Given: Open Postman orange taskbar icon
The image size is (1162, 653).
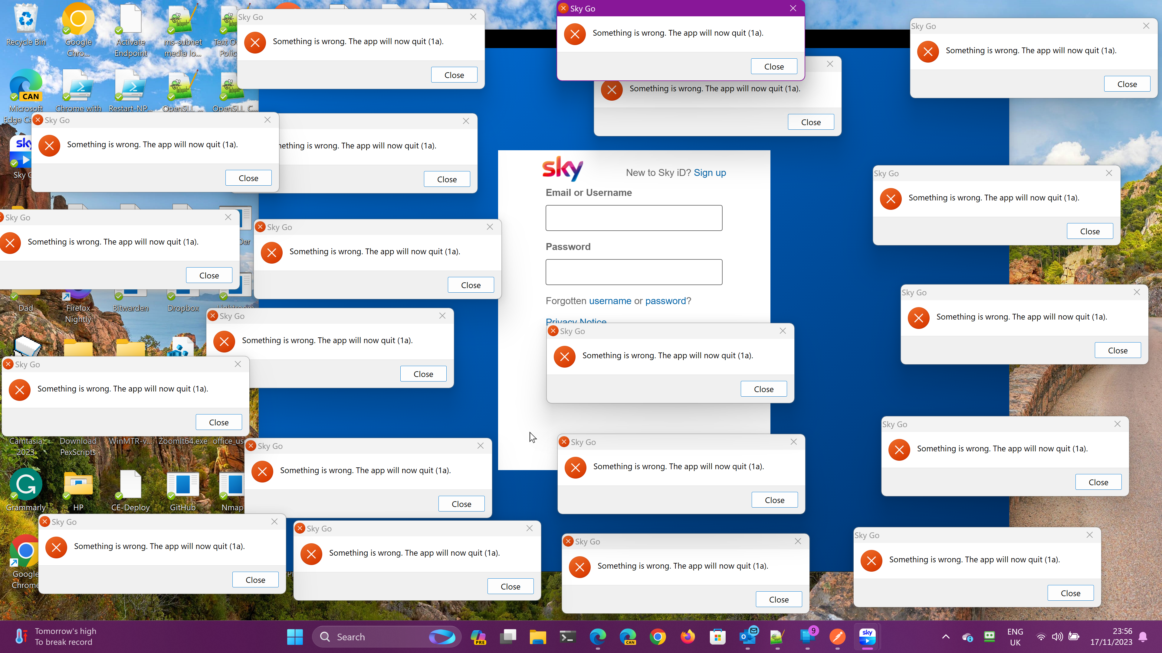Looking at the screenshot, I should pos(837,637).
